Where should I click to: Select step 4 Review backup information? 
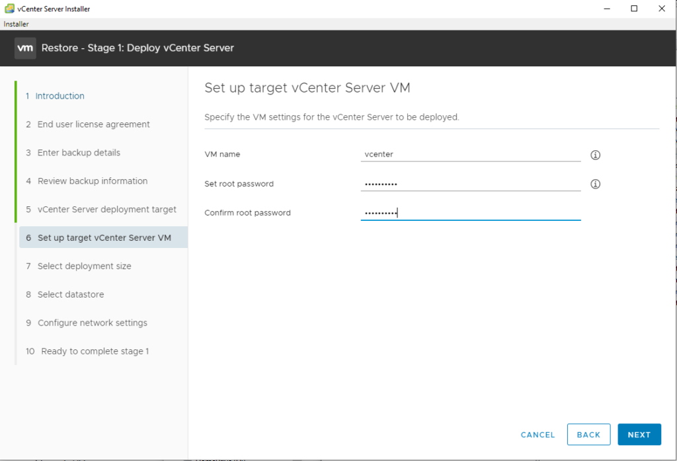point(87,181)
